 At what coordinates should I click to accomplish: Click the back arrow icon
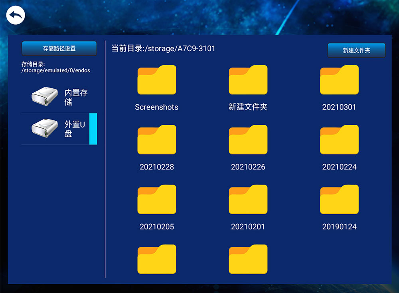(x=16, y=16)
